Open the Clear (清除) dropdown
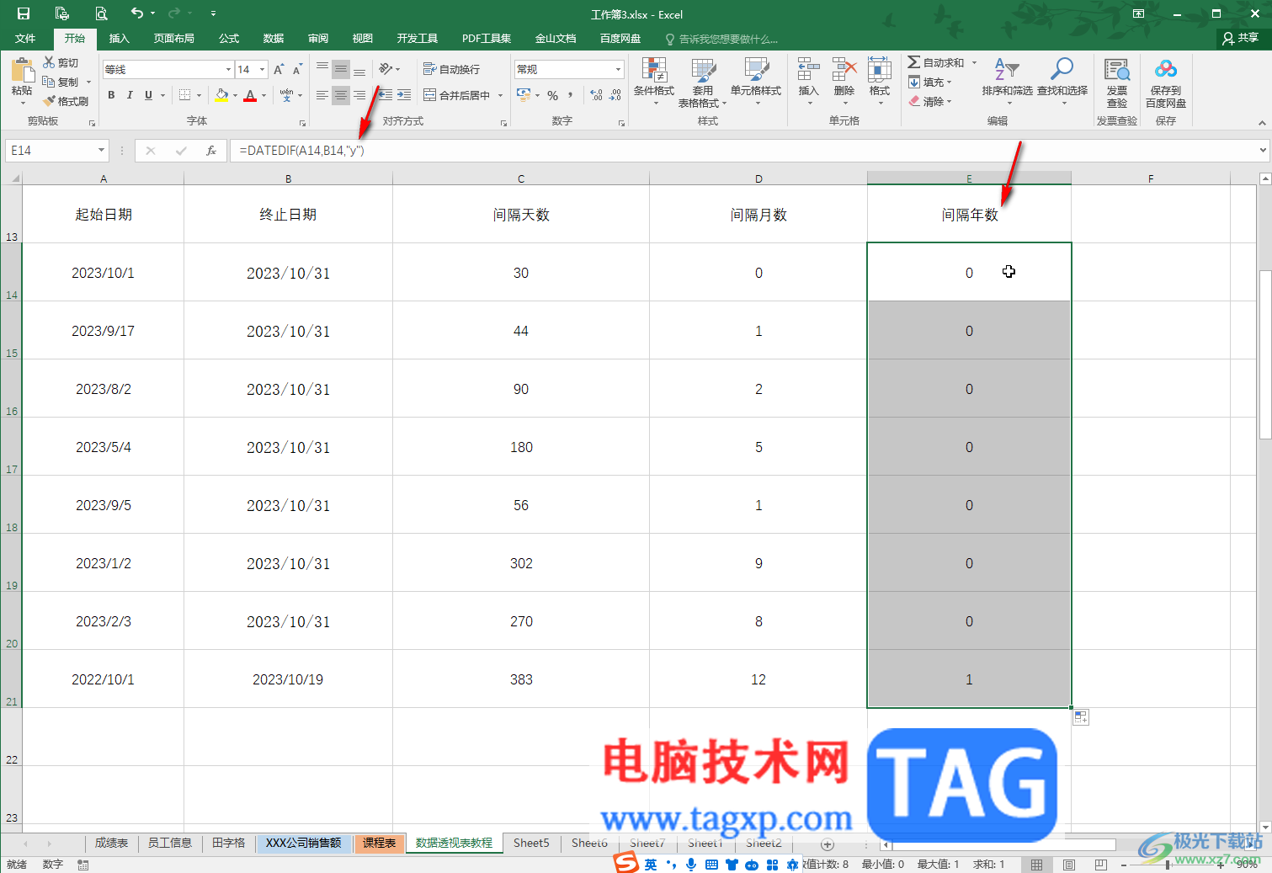The height and width of the screenshot is (873, 1272). [x=930, y=101]
